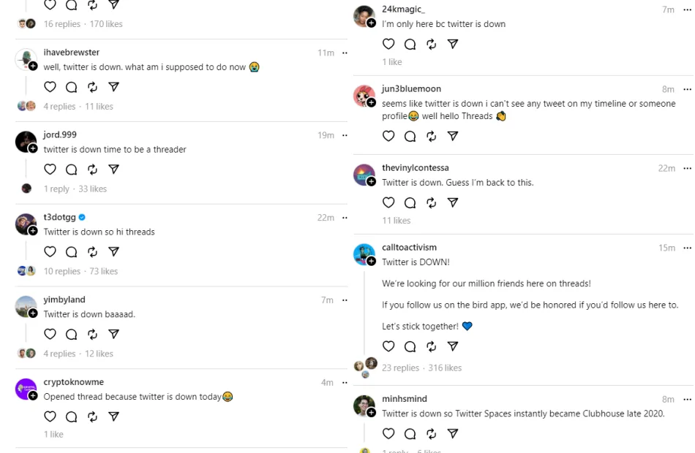
Task: Follow t3dotgg using the avatar plus badge
Action: (33, 231)
